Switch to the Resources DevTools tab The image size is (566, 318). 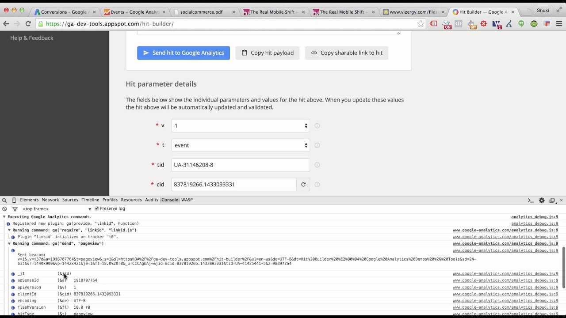131,200
